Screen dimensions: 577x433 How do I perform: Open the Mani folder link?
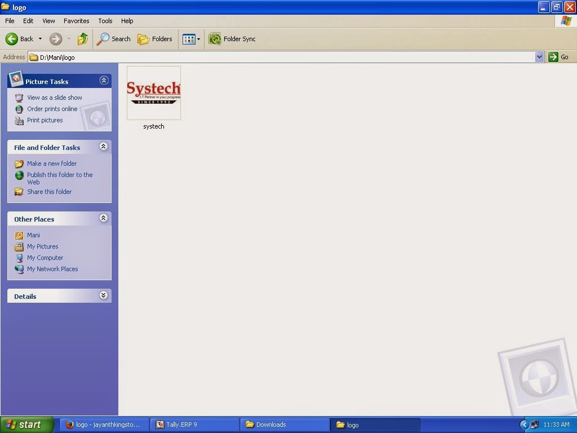pos(33,235)
